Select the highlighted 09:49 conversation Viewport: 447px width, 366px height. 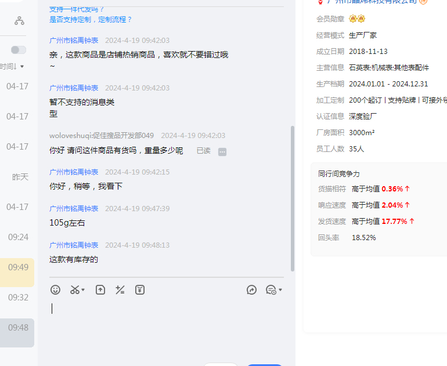17,267
